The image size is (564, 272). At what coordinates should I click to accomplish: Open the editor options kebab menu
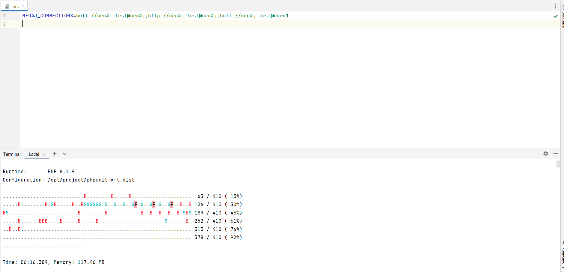click(555, 6)
